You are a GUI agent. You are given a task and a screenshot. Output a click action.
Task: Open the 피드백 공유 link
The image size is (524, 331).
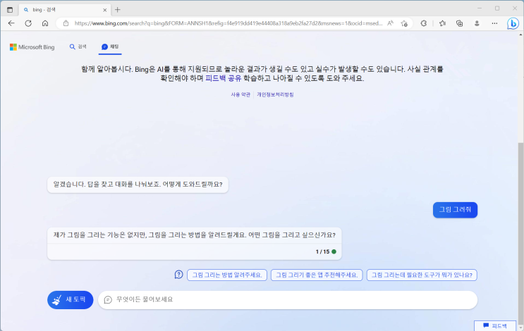(223, 78)
